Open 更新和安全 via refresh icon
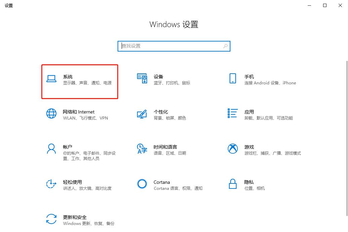348x232 pixels. [51, 220]
